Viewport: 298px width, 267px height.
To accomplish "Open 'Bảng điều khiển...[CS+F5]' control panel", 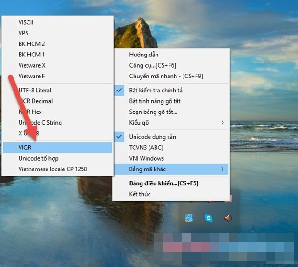I will coord(164,183).
